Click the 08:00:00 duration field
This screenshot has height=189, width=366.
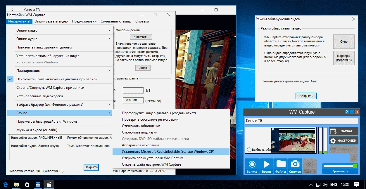click(x=133, y=100)
